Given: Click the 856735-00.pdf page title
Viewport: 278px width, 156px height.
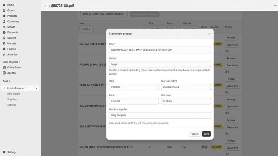Looking at the screenshot, I should pyautogui.click(x=62, y=6).
